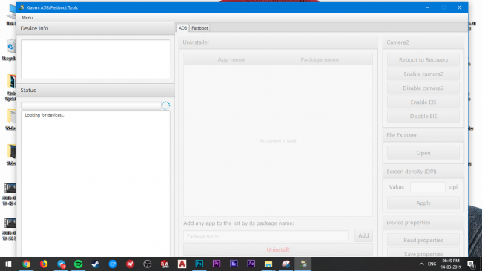This screenshot has width=482, height=271.
Task: Click Disable EIS button
Action: pyautogui.click(x=423, y=117)
